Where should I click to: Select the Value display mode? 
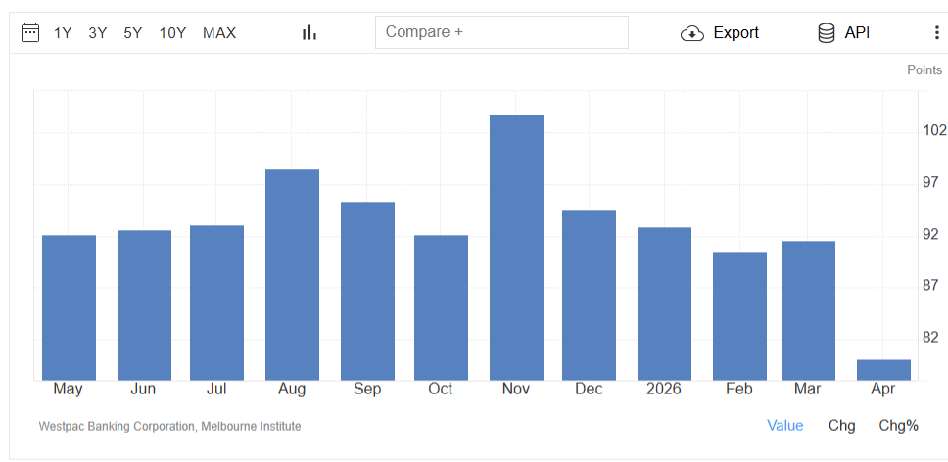coord(784,425)
